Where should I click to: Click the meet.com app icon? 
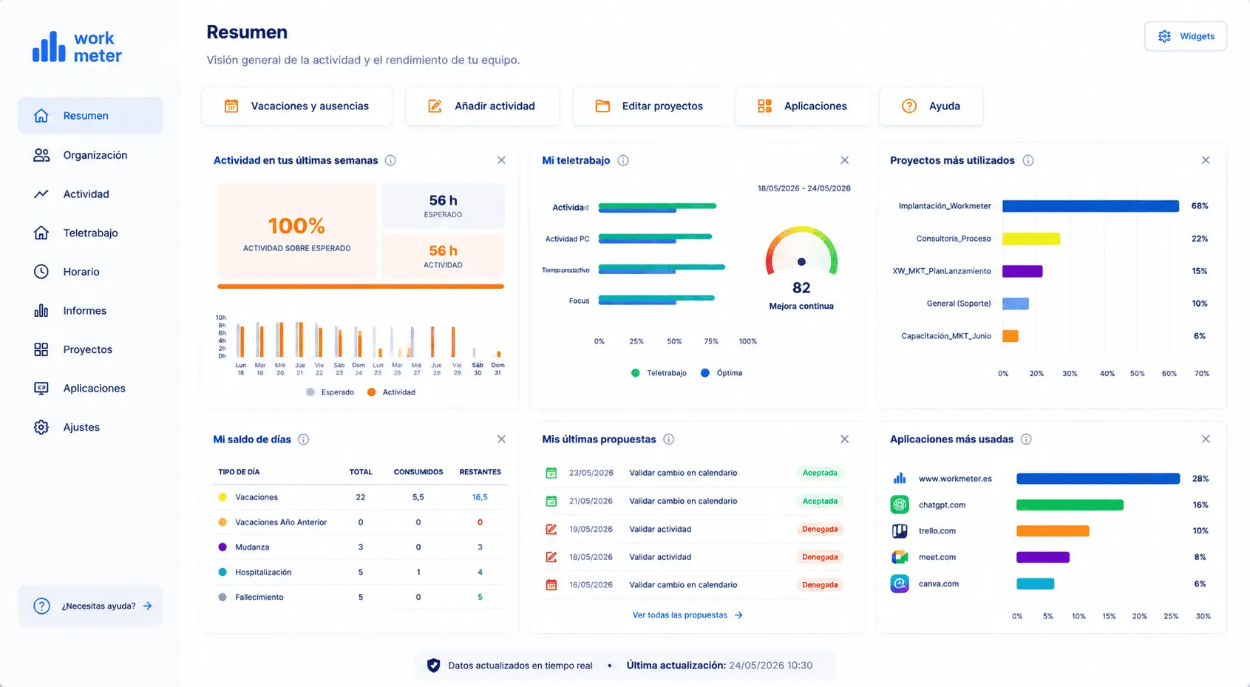pyautogui.click(x=900, y=557)
